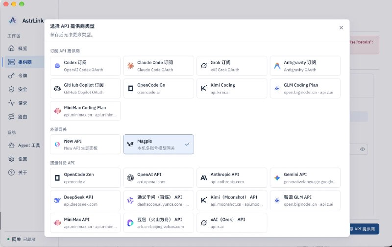Click the xAI (Grok) API icon
Screen dimensions: 392x247
(204, 223)
